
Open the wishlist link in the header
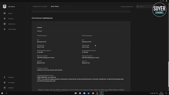(127, 7)
